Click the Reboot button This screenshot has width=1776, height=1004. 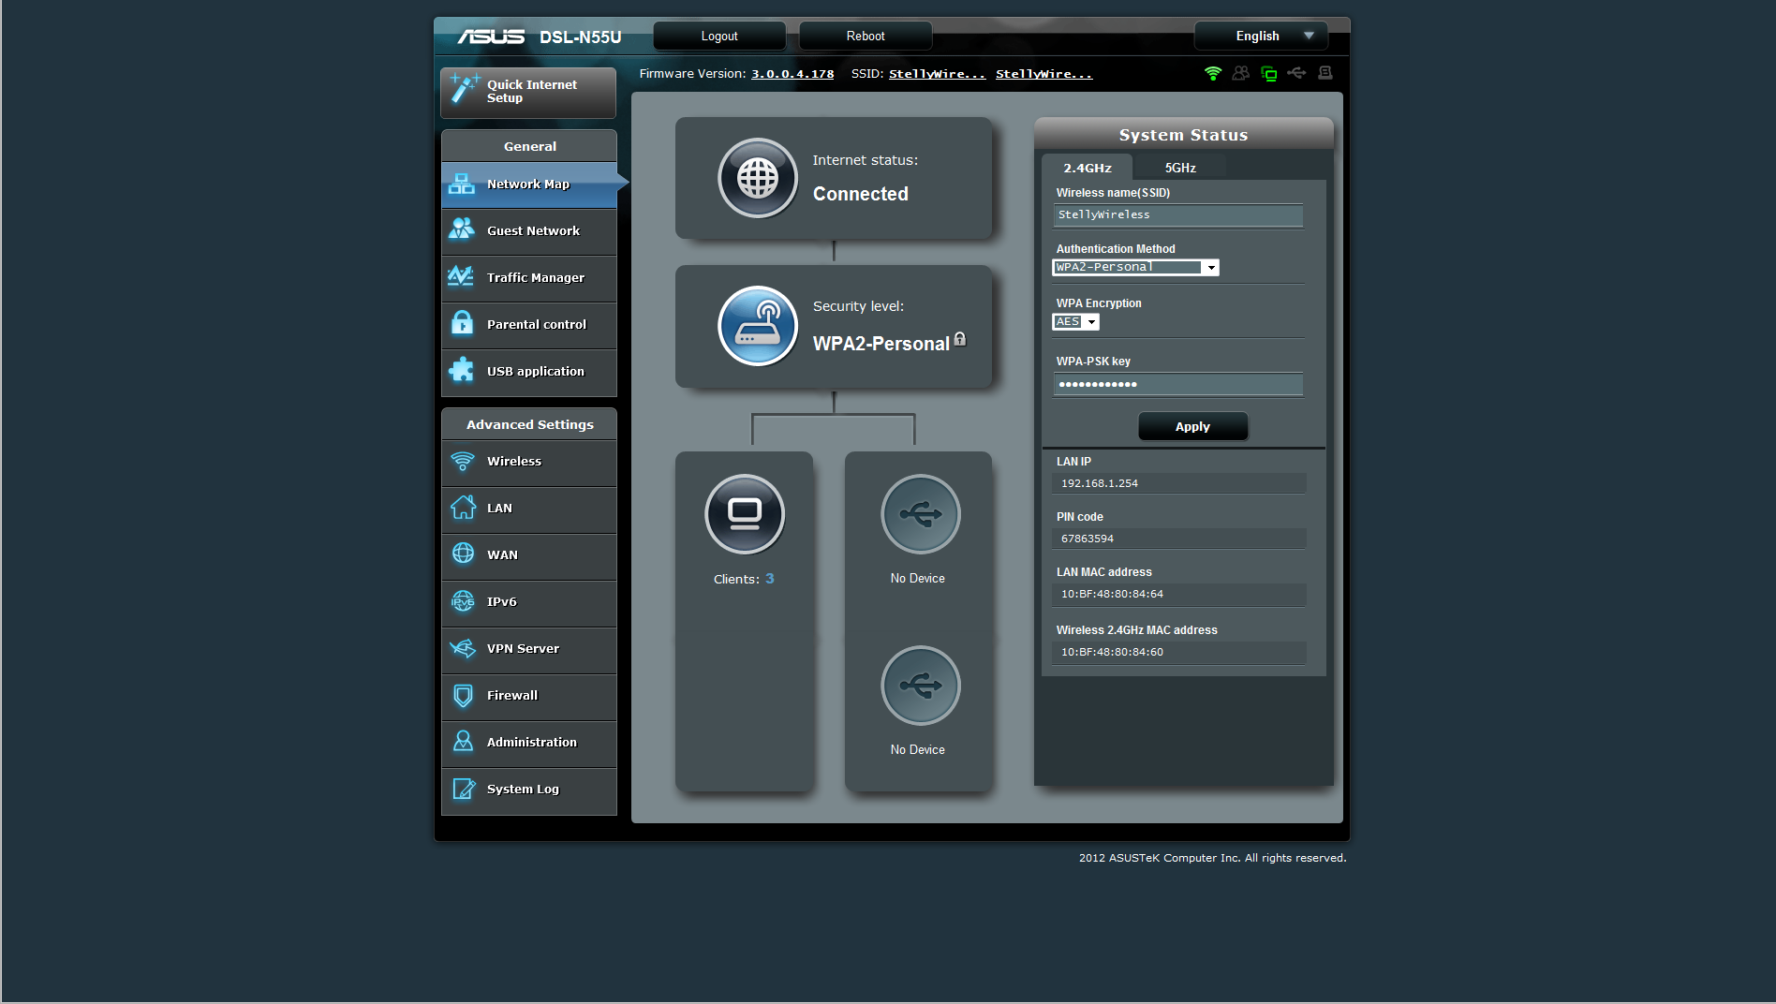click(865, 37)
